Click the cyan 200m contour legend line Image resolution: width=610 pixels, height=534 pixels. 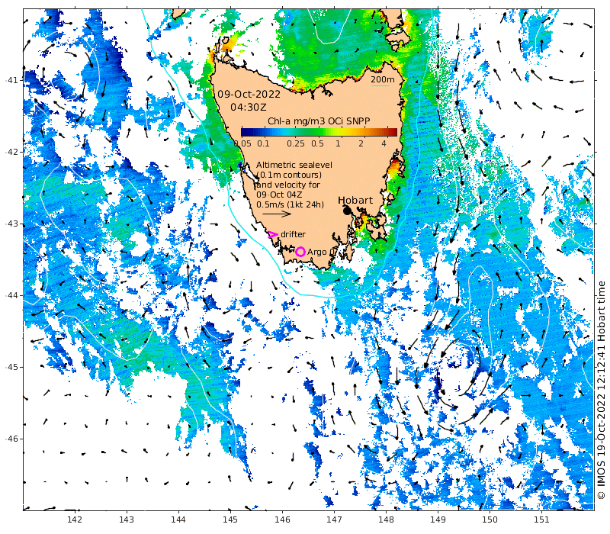click(380, 85)
